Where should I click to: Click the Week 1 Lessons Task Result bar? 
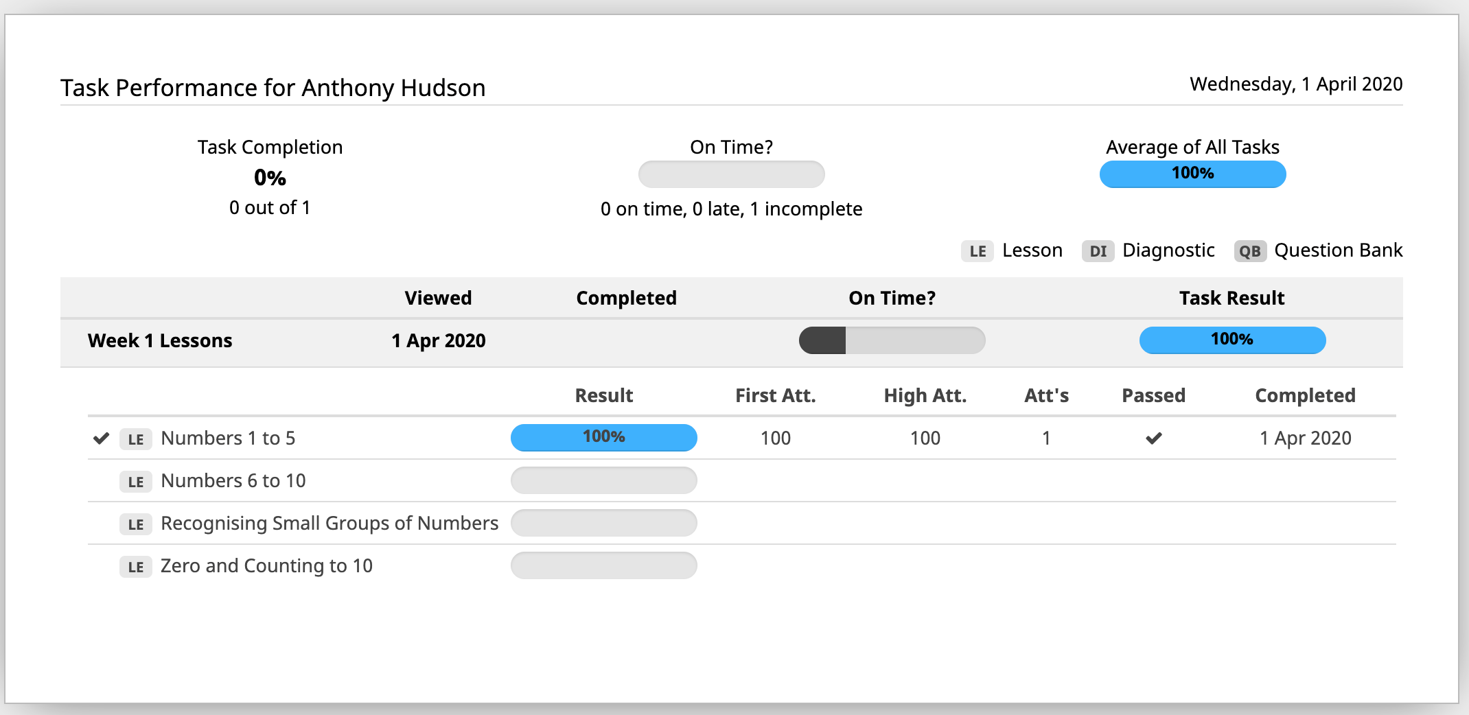[1232, 340]
